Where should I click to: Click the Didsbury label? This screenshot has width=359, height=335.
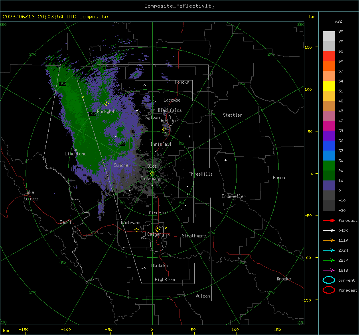150,178
